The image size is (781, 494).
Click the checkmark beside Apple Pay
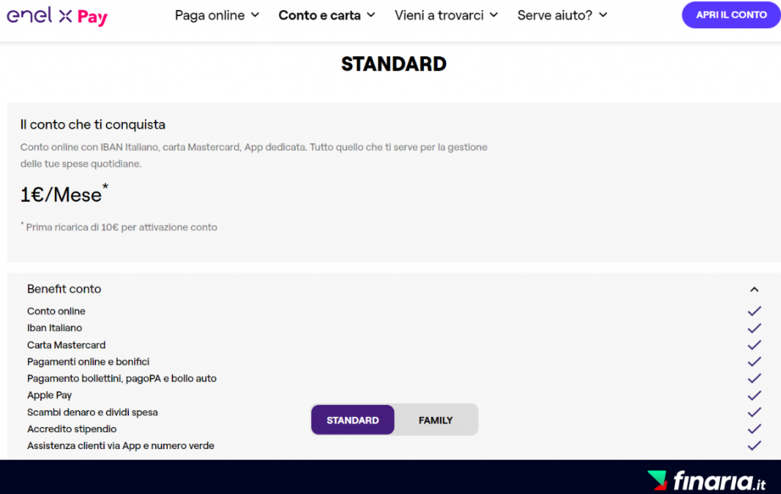(754, 395)
